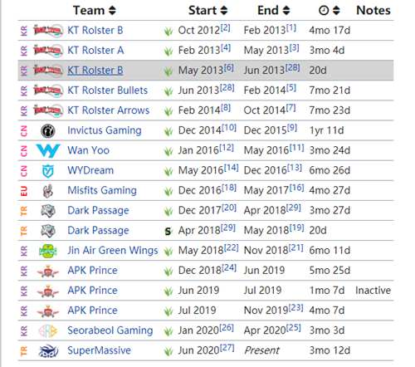Click the Jin Air Green Wings logo
415x367 pixels.
(x=48, y=251)
